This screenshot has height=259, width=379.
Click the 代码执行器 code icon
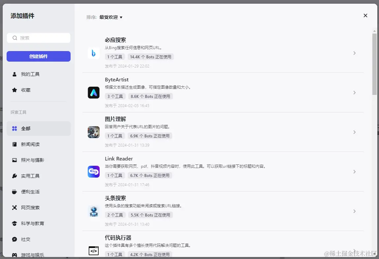tap(94, 251)
